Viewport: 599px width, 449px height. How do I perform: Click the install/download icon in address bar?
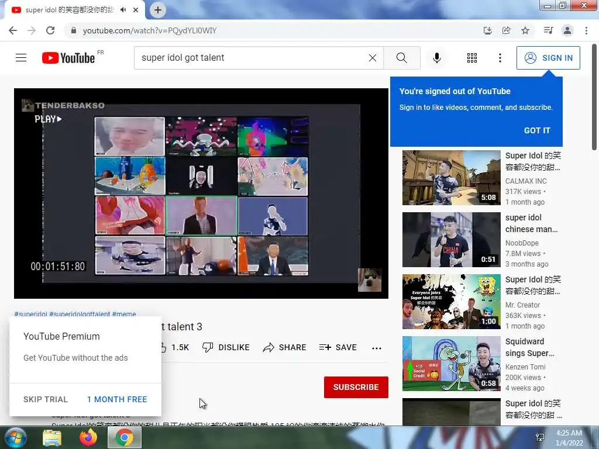pos(487,30)
